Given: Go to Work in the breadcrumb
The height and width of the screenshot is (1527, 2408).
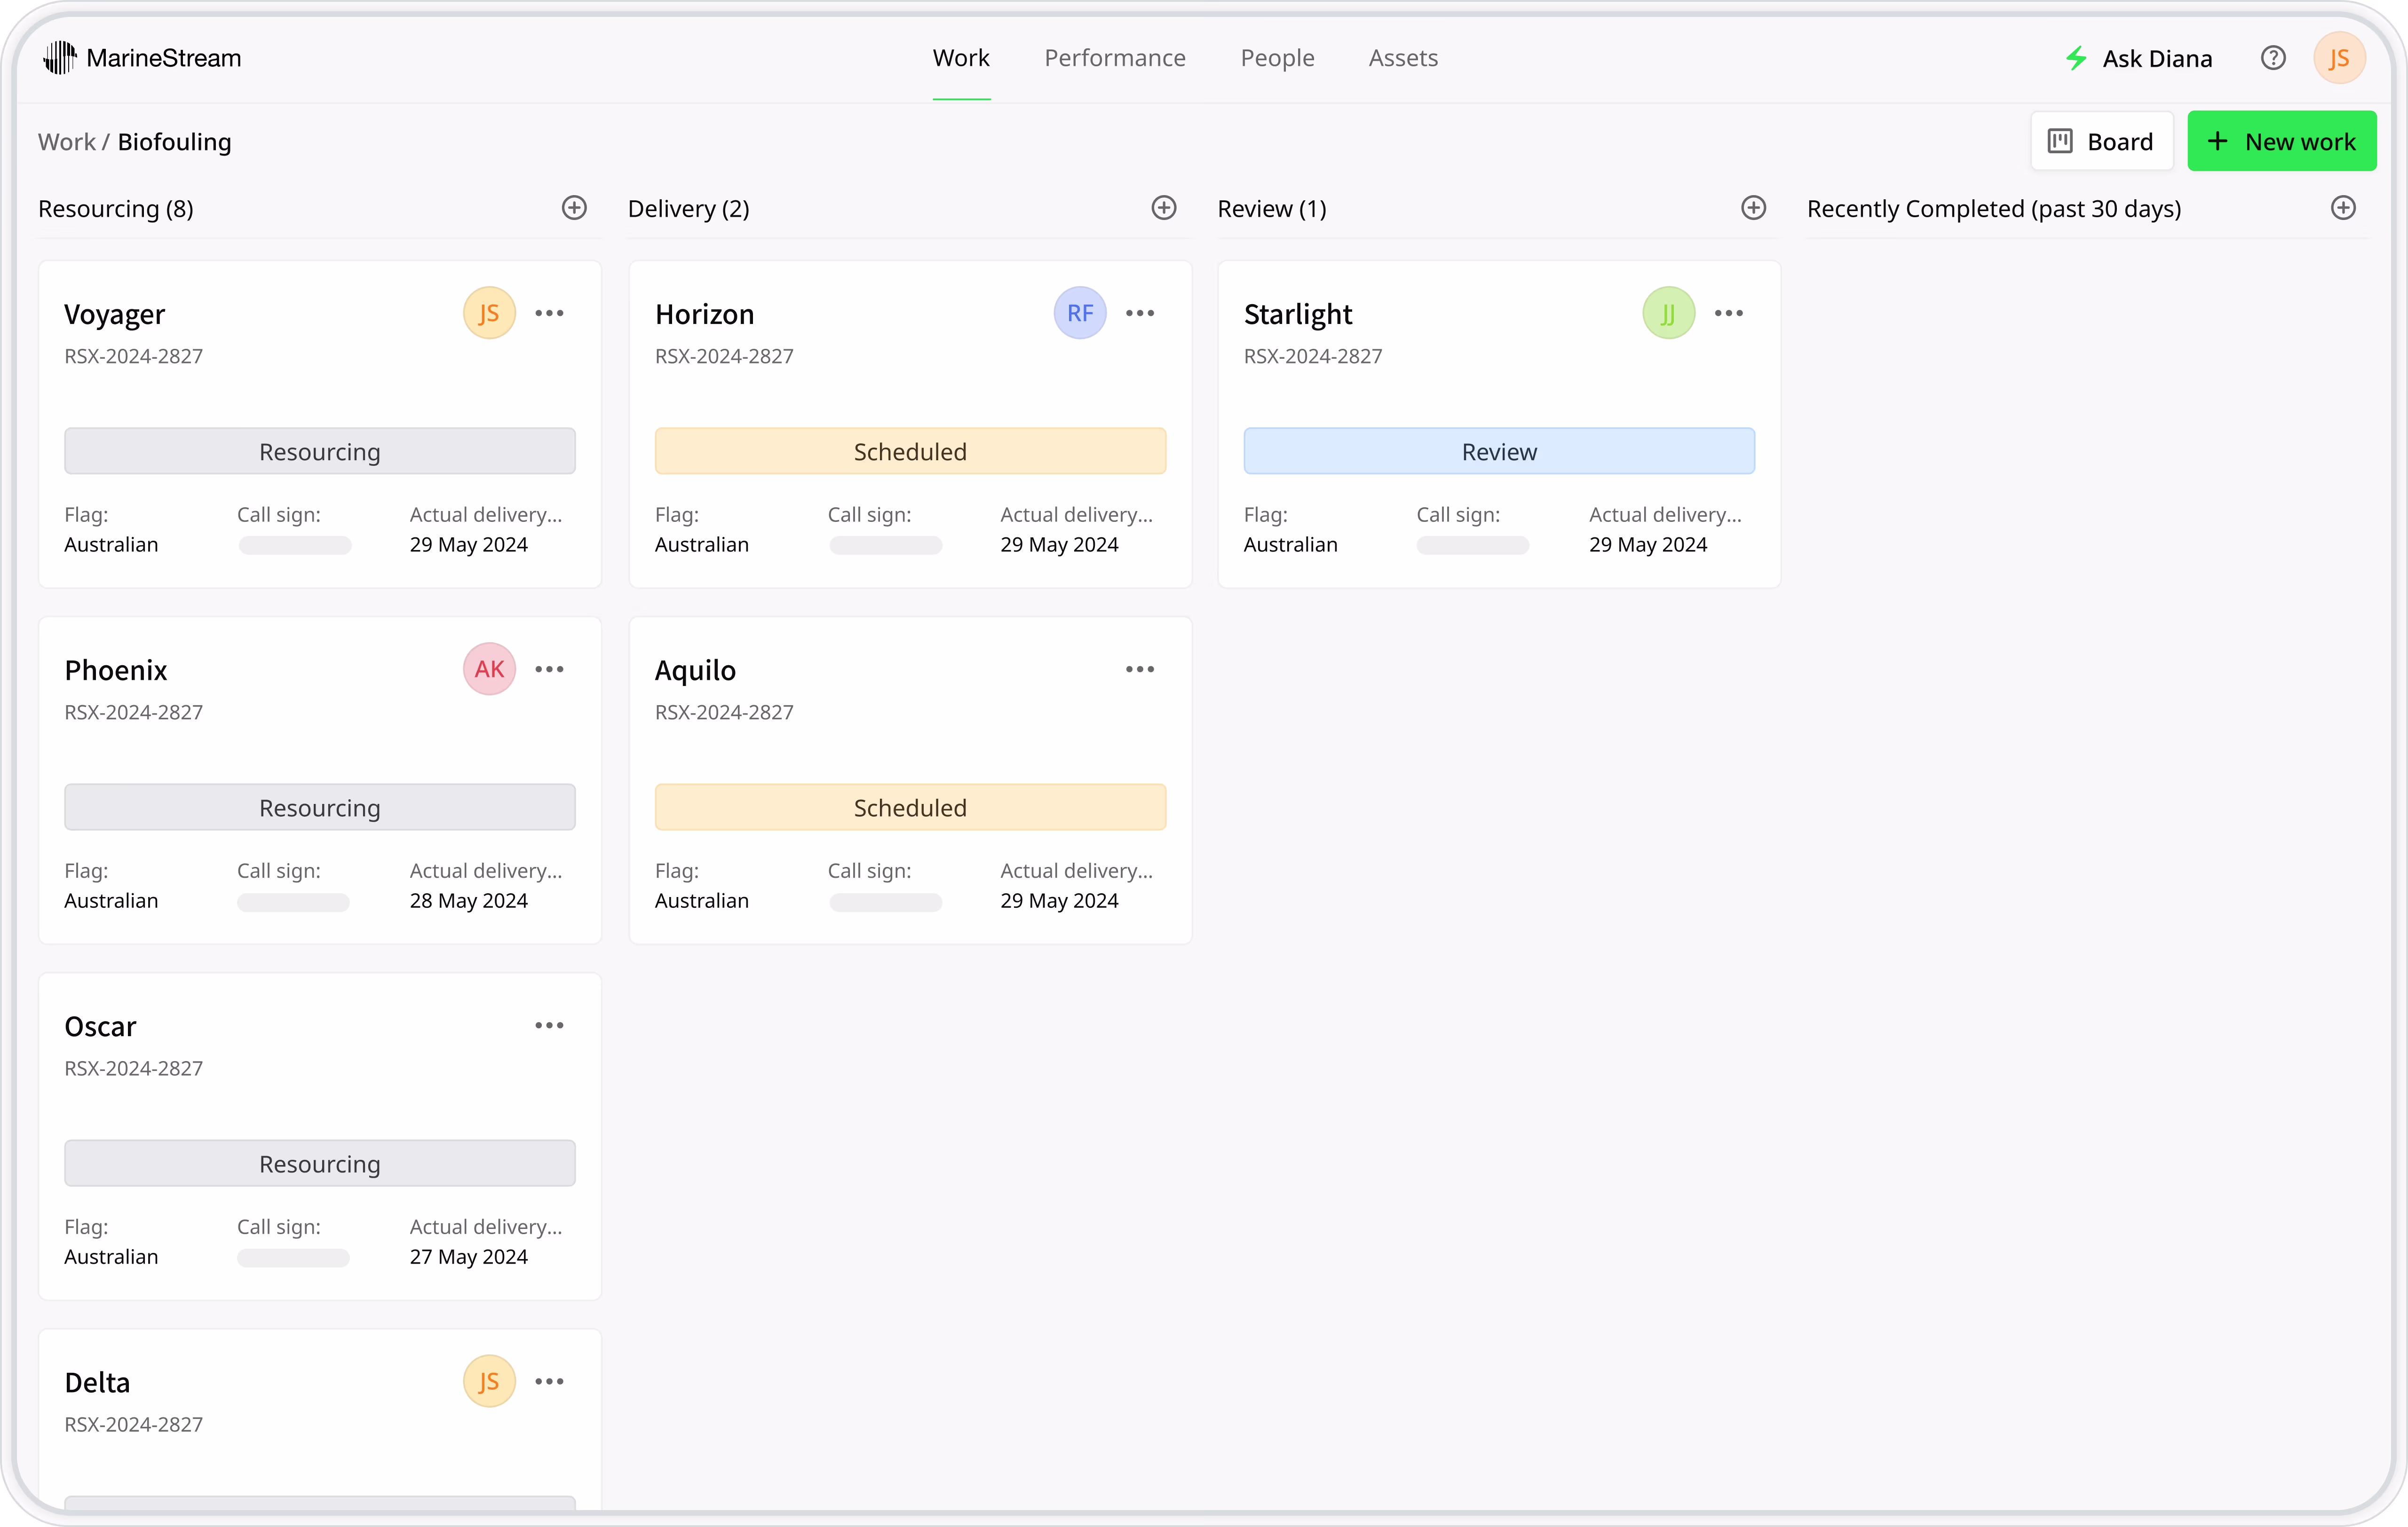Looking at the screenshot, I should [67, 142].
